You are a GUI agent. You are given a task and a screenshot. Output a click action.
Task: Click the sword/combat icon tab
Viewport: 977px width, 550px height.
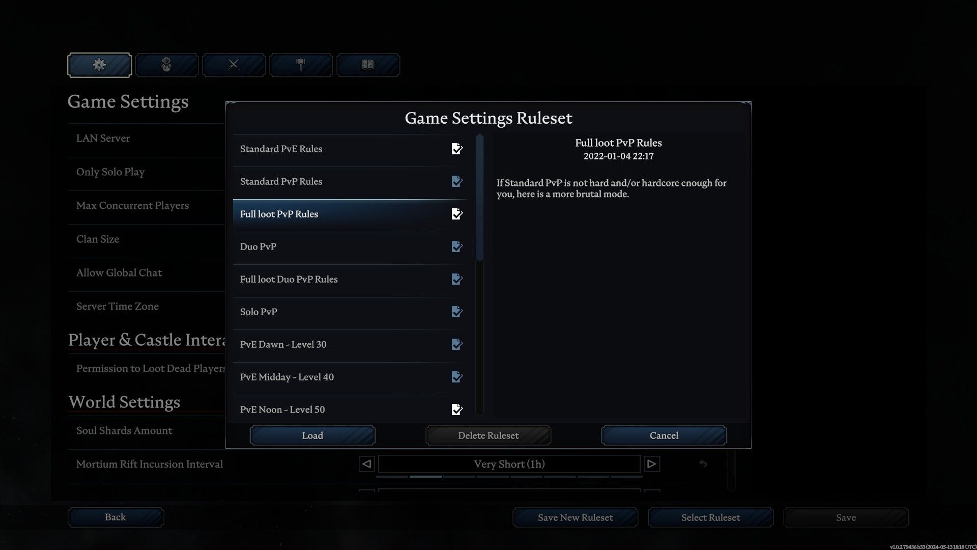(x=233, y=65)
